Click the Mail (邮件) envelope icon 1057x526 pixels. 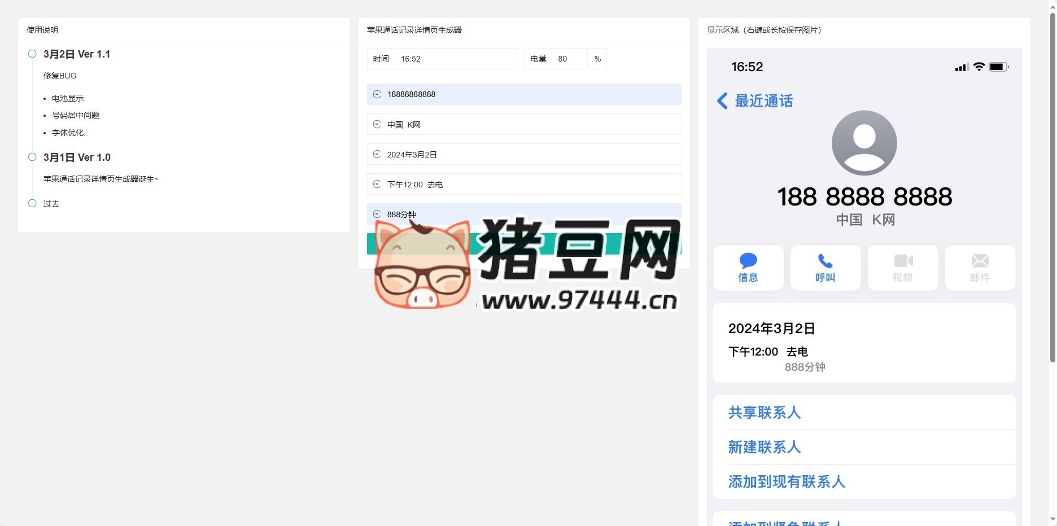click(980, 261)
